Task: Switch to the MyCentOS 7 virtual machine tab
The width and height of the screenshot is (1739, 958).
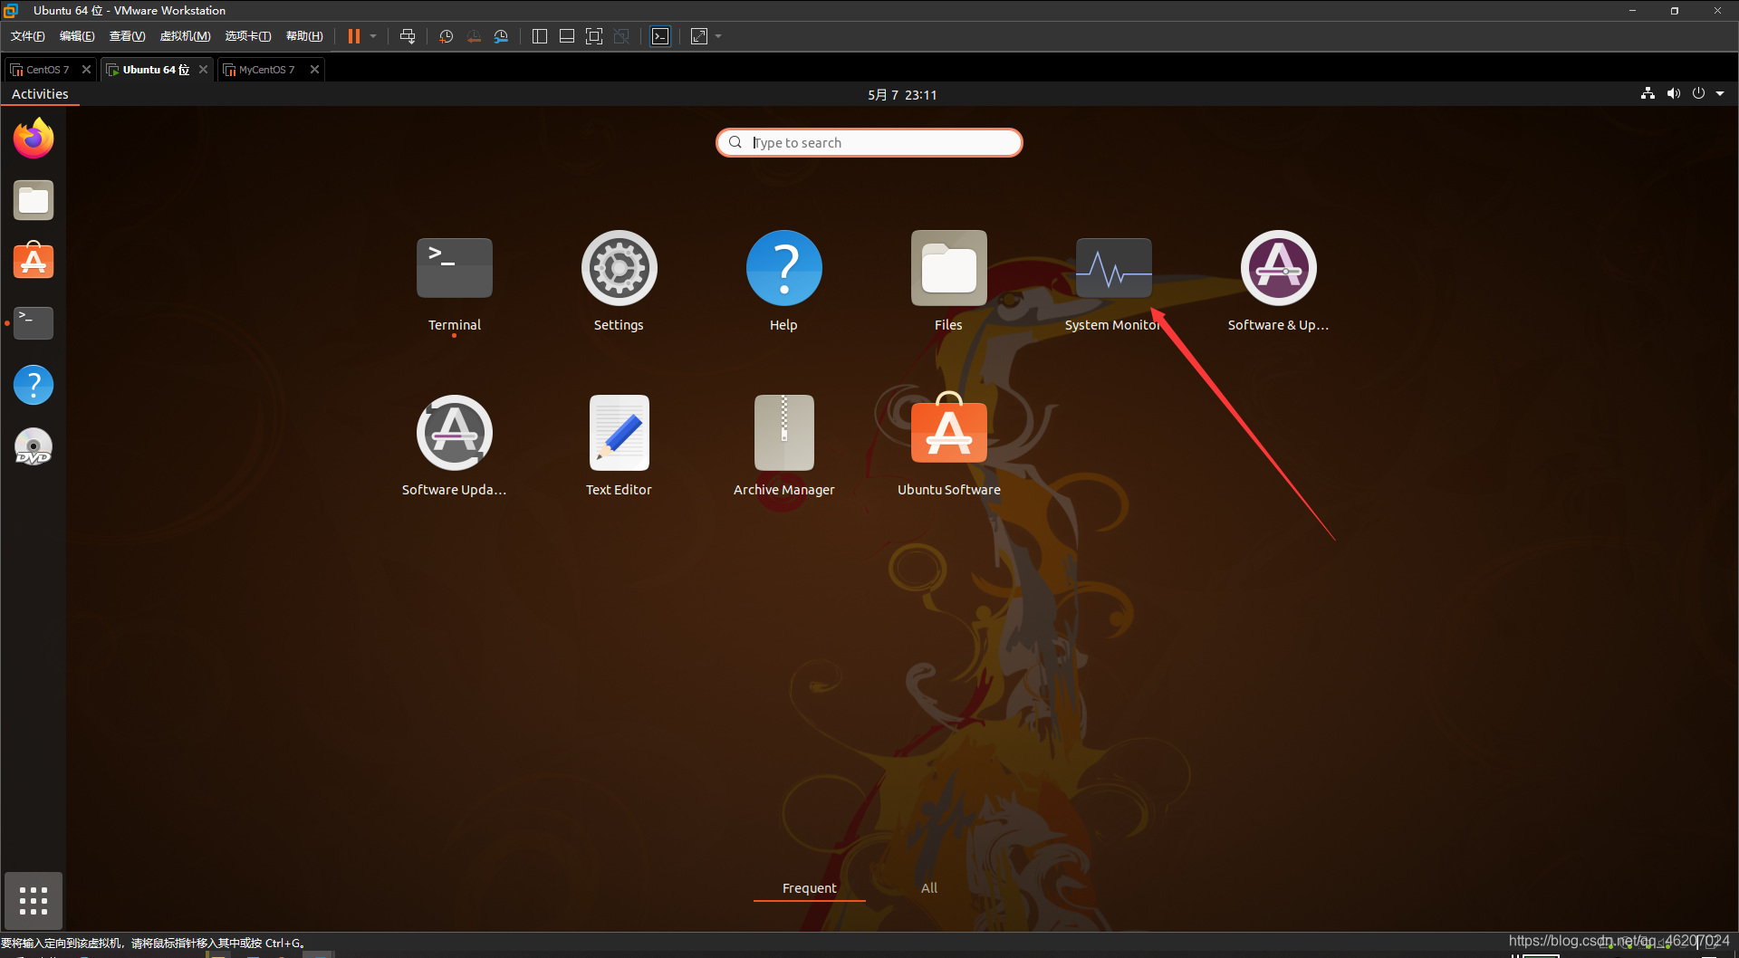Action: click(x=265, y=69)
